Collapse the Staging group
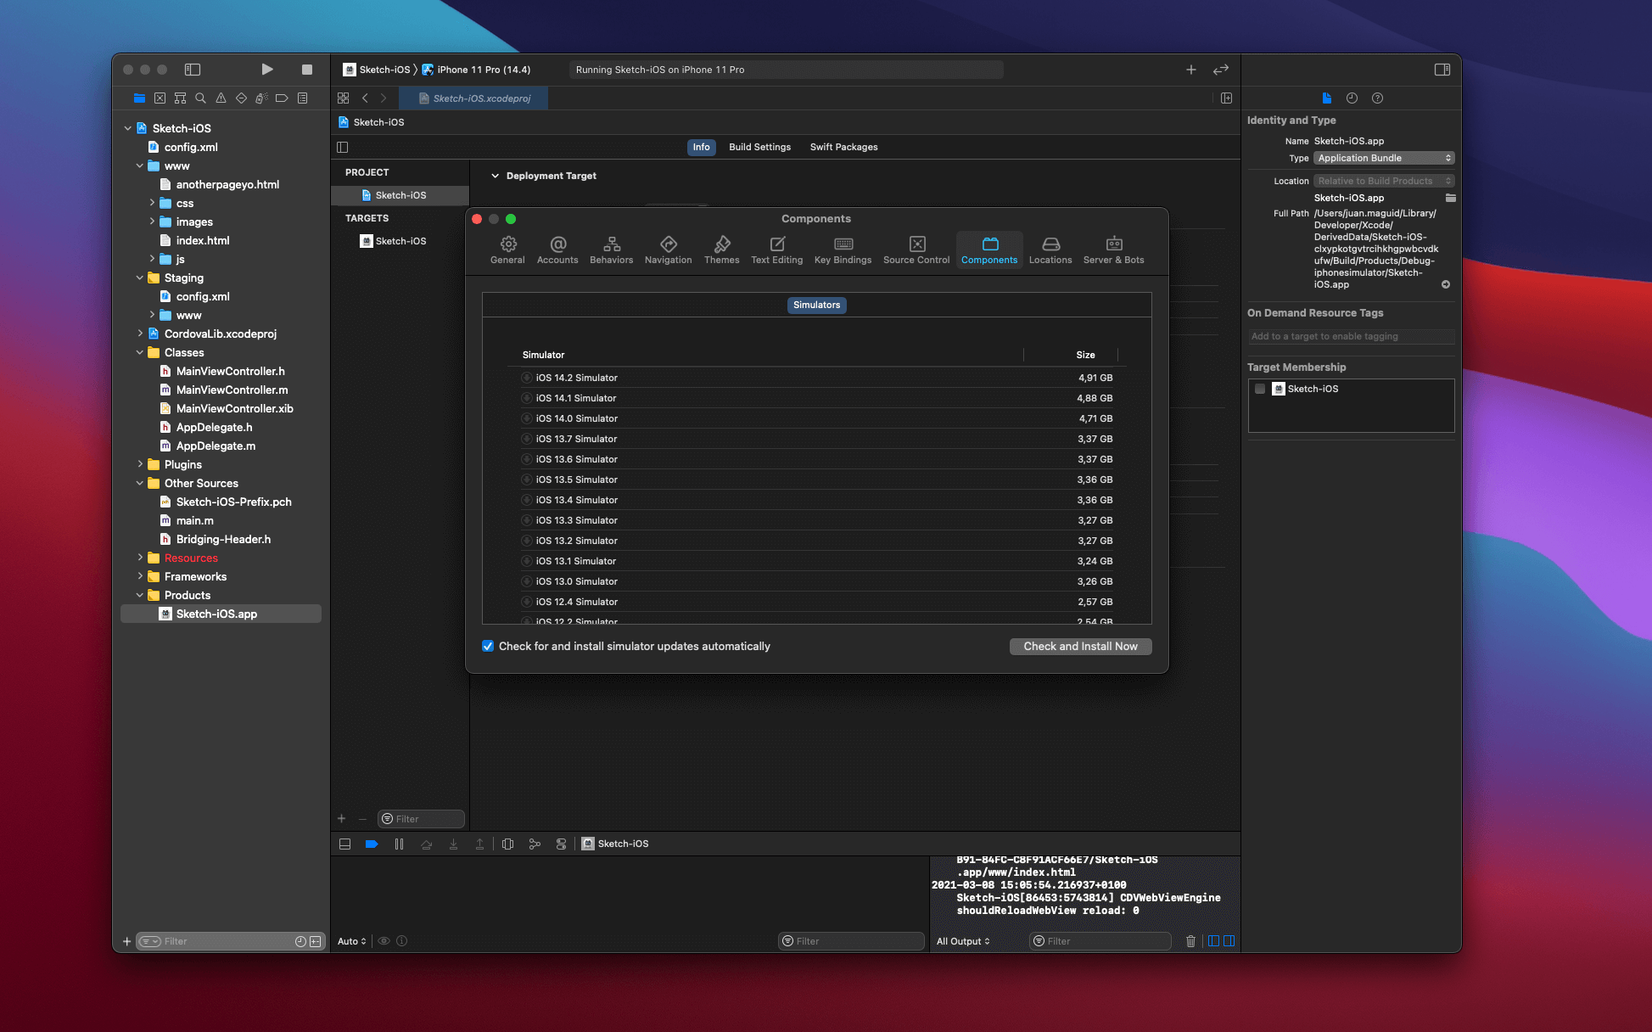 [140, 278]
